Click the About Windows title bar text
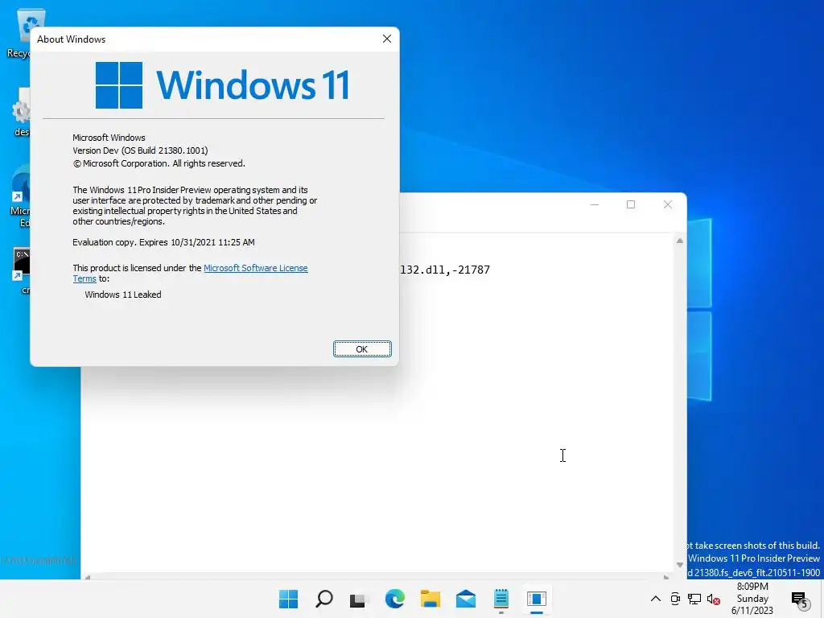This screenshot has height=618, width=824. click(x=71, y=39)
